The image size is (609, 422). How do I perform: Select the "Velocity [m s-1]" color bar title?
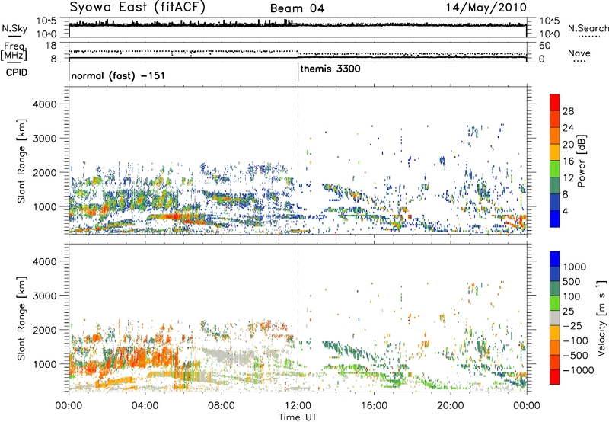click(601, 318)
